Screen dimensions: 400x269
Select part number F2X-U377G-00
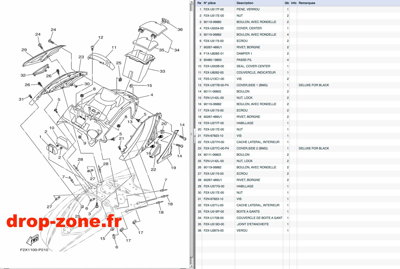point(214,186)
